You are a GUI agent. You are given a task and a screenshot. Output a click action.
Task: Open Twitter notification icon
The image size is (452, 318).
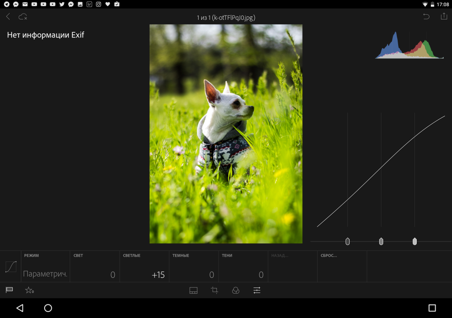point(62,4)
